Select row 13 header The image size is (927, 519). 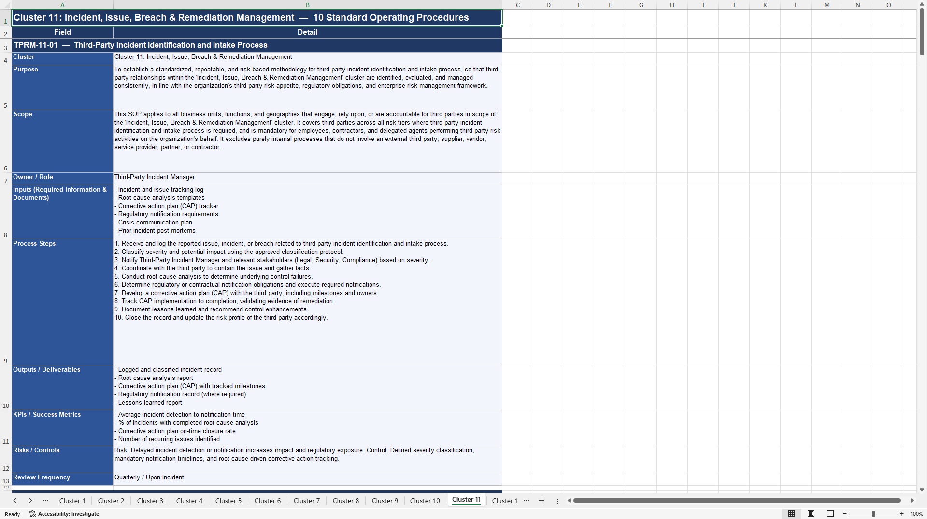pos(6,479)
